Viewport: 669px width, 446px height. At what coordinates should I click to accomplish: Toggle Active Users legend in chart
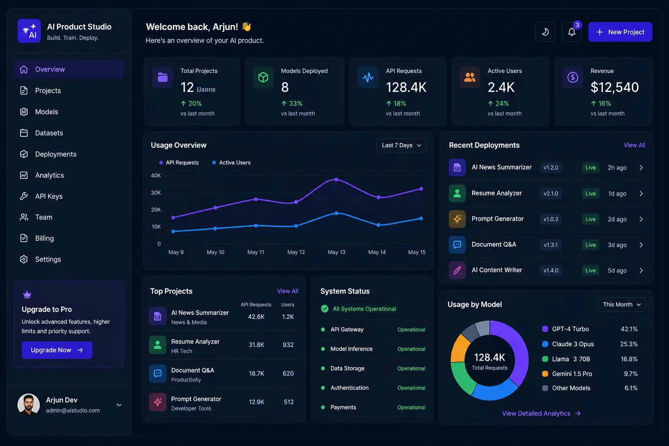231,162
